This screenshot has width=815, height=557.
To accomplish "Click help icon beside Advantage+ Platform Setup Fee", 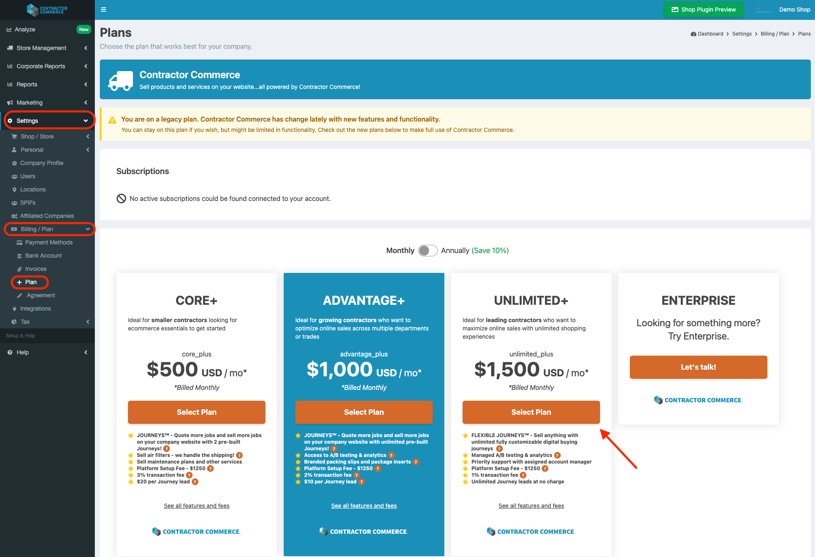I will (378, 469).
